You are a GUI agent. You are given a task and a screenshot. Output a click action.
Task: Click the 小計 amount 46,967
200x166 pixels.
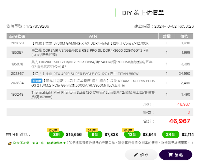[x=184, y=104]
